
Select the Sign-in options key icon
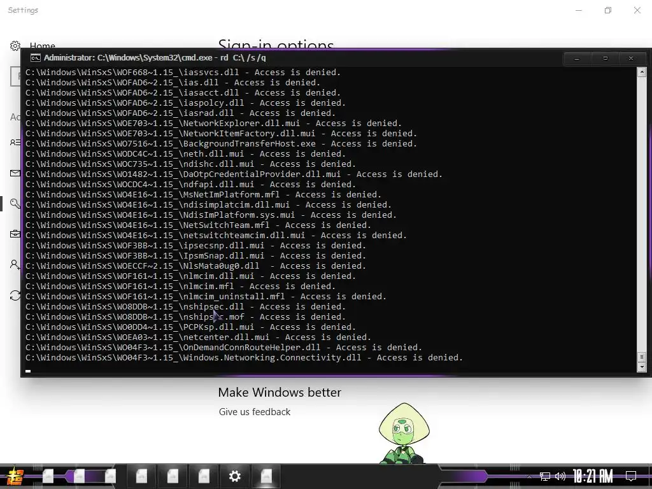pyautogui.click(x=15, y=203)
